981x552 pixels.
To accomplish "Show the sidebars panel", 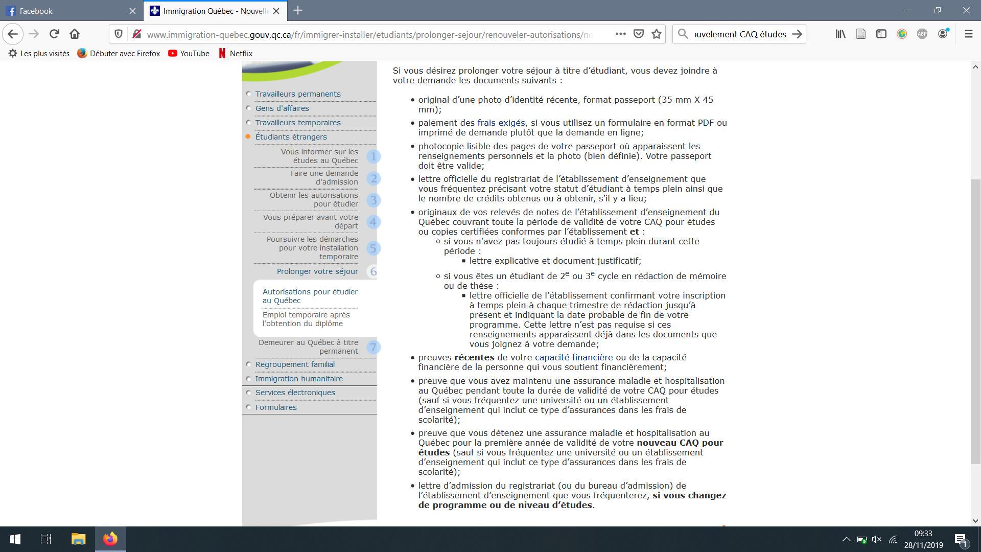I will [881, 34].
